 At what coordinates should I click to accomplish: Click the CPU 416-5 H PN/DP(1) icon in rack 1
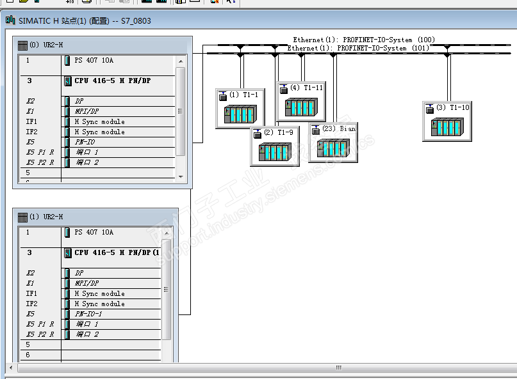coord(68,253)
